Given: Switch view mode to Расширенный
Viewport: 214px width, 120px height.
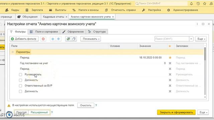Looking at the screenshot, I should 39,112.
